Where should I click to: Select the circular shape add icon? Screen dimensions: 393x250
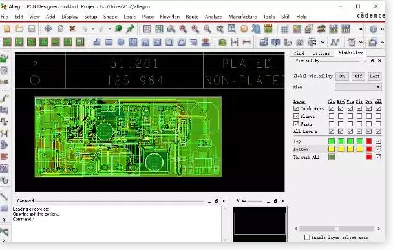pos(121,42)
